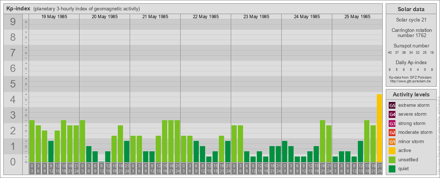Select the 20 May 1985 date header
440x178 pixels.
click(105, 17)
